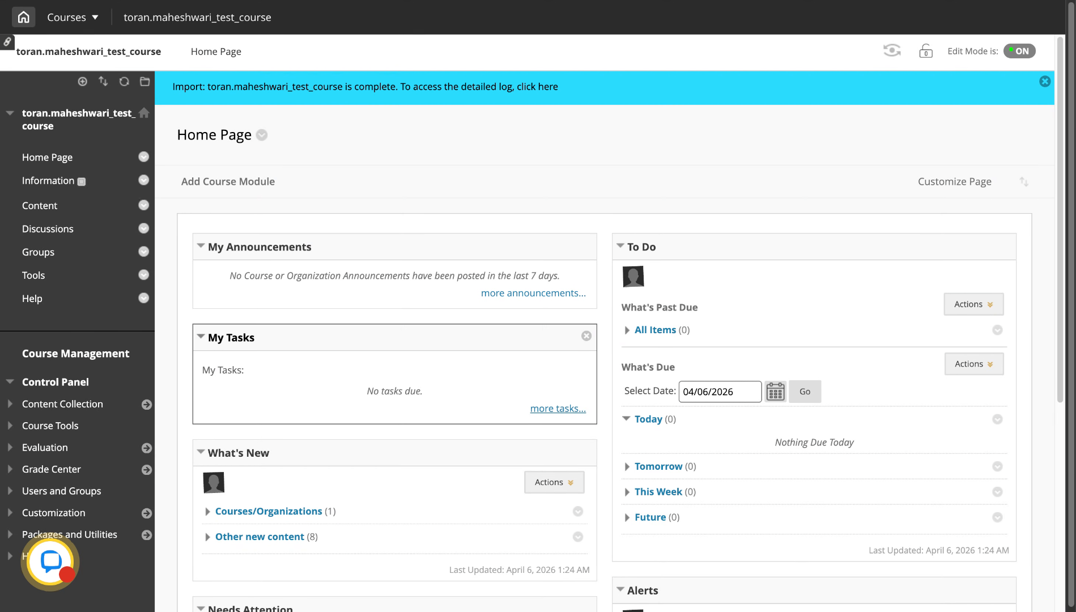
Task: Toggle Edit Mode ON switch
Action: tap(1019, 51)
